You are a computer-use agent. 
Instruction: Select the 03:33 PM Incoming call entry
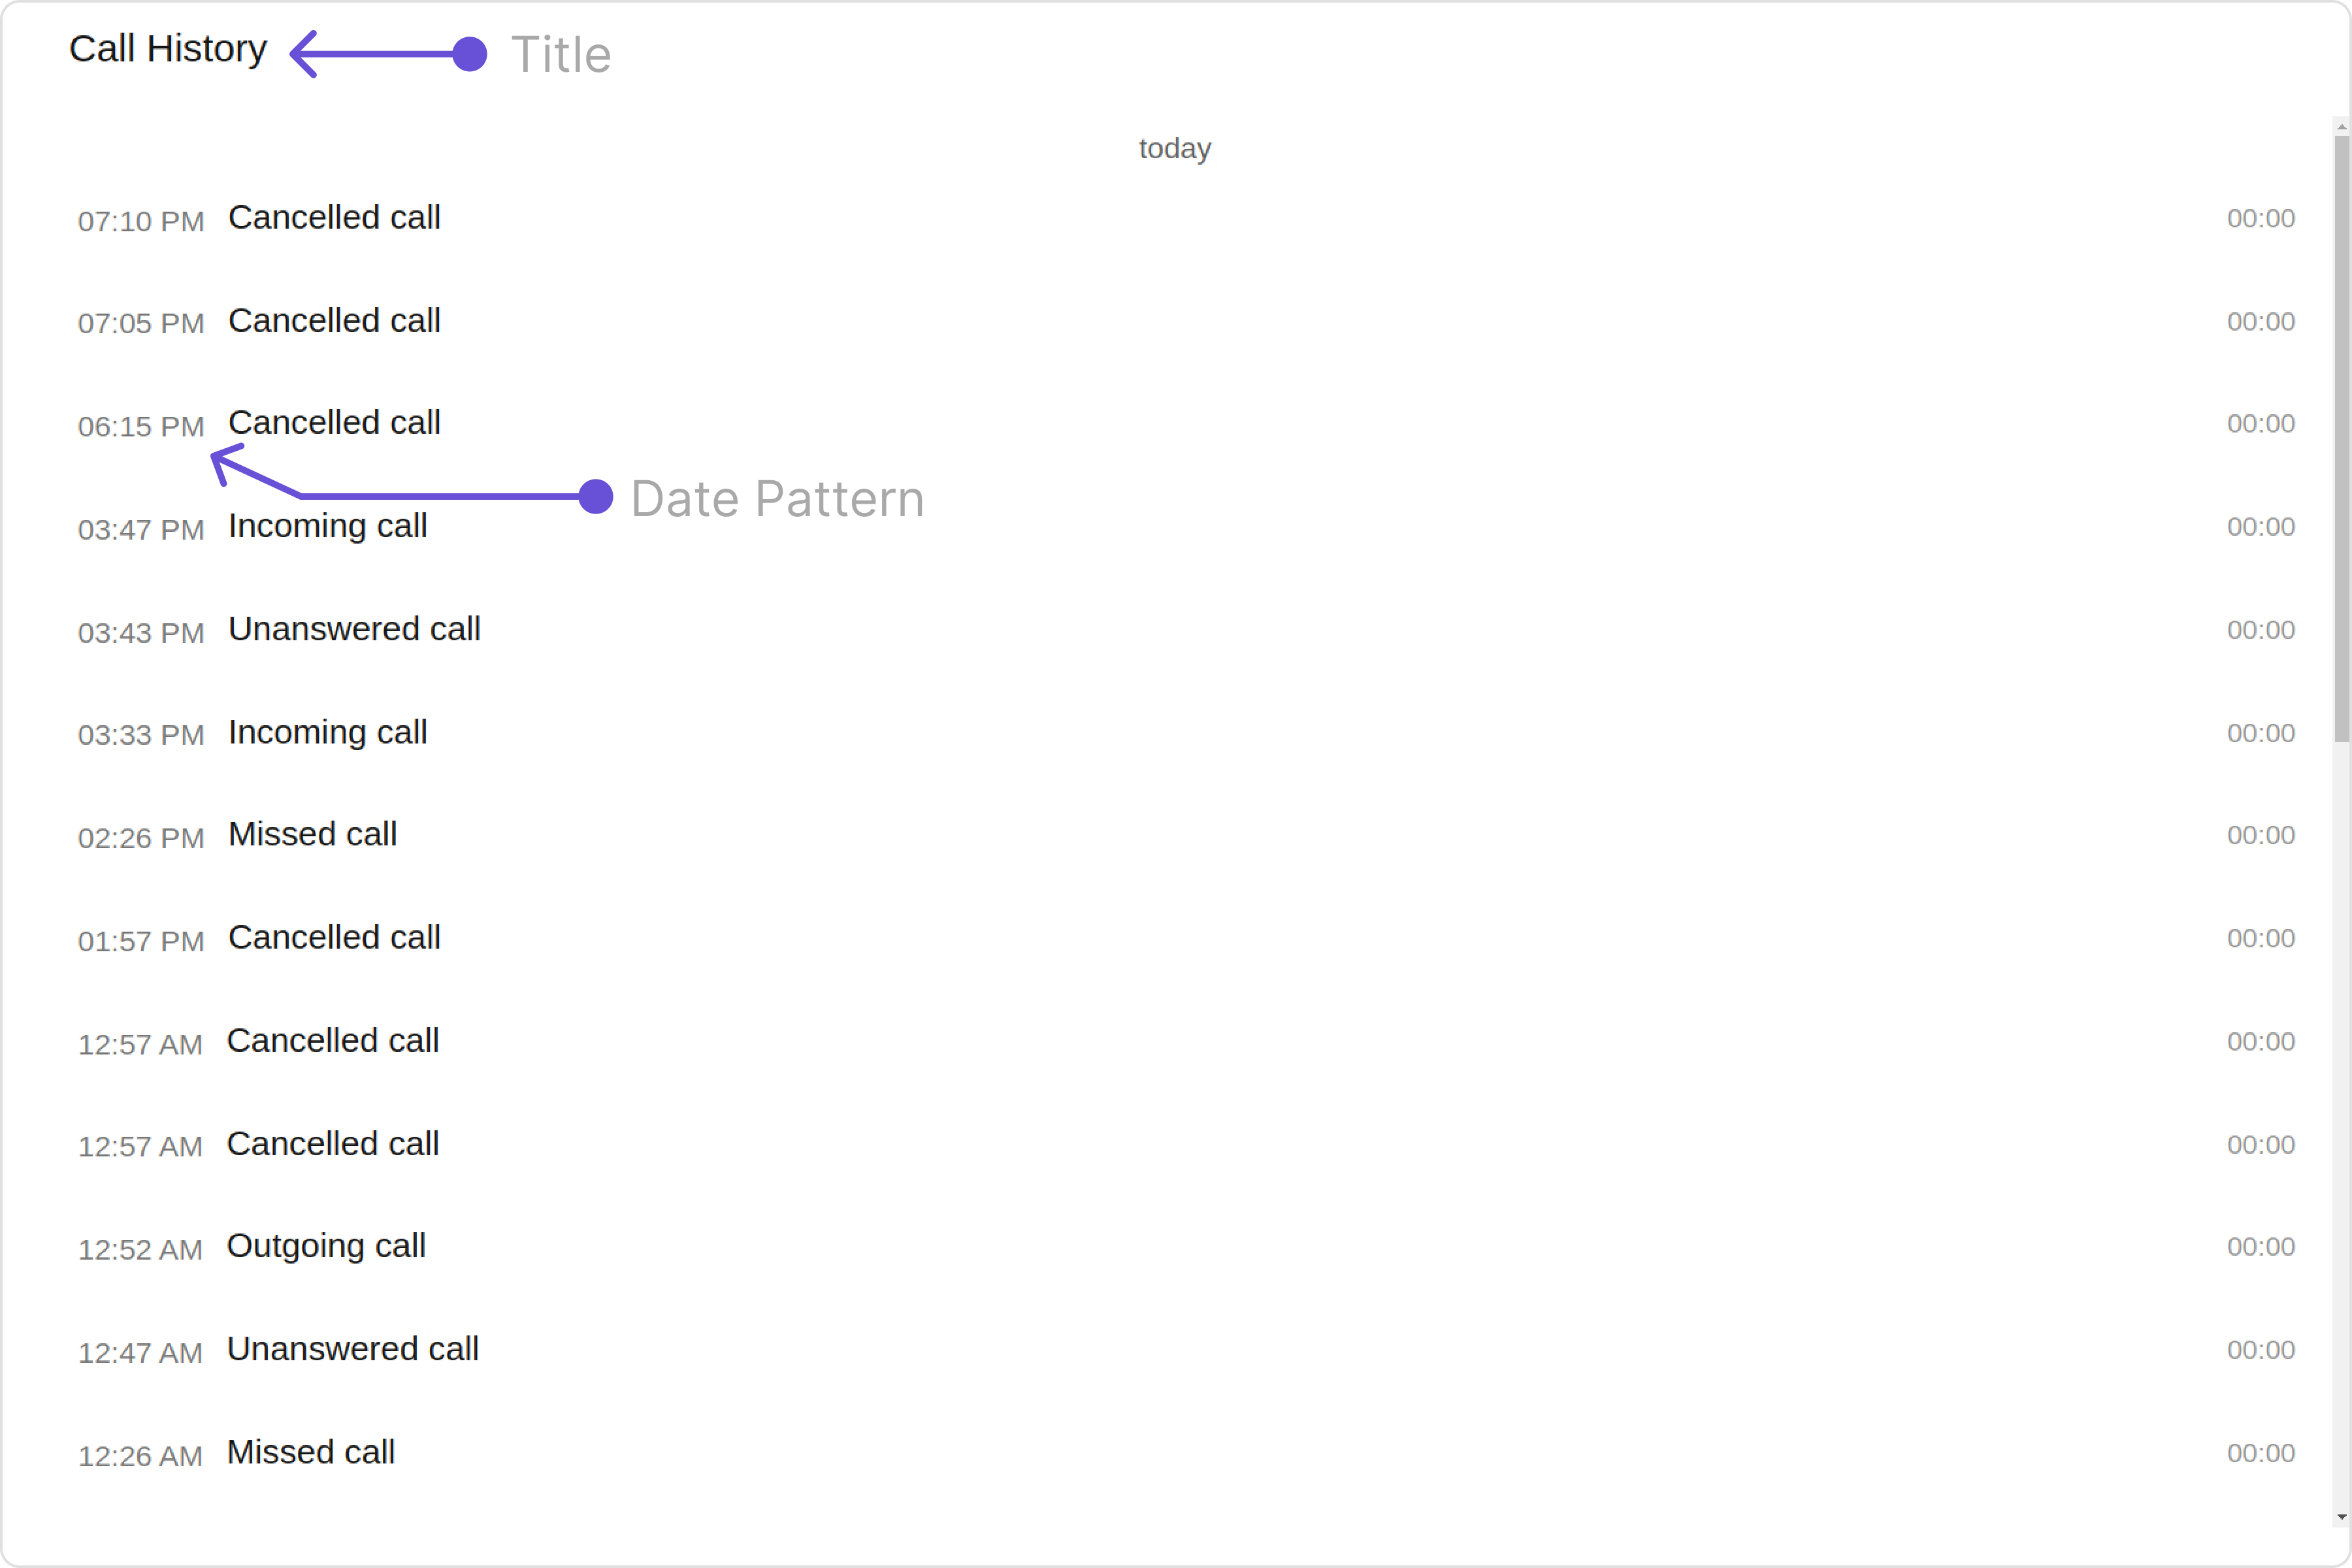click(x=1186, y=733)
